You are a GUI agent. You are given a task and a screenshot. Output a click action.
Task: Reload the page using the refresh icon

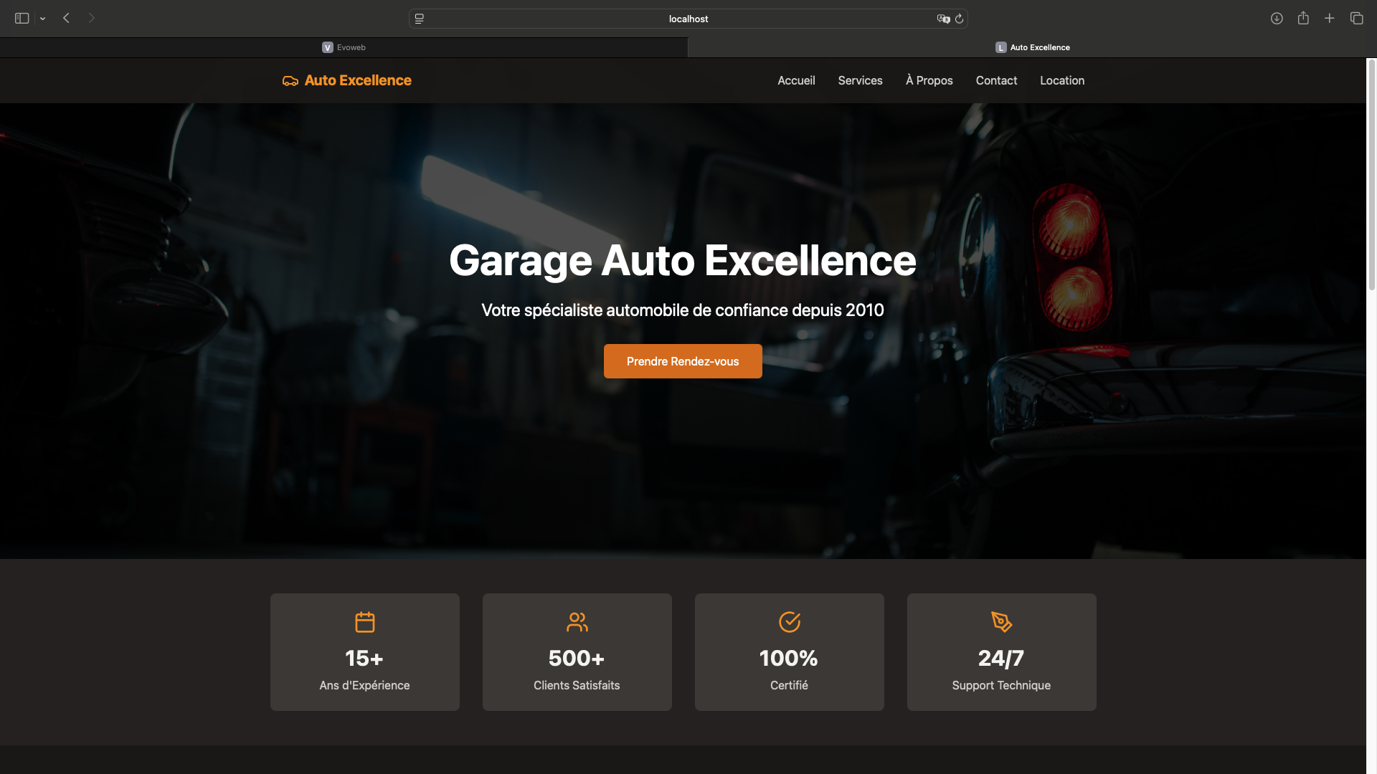tap(960, 19)
